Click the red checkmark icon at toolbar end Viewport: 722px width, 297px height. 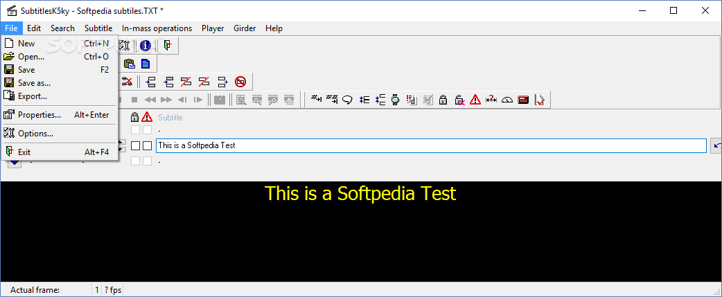(x=539, y=99)
